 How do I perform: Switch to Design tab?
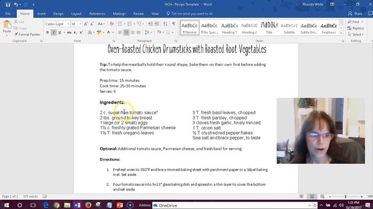[58, 14]
